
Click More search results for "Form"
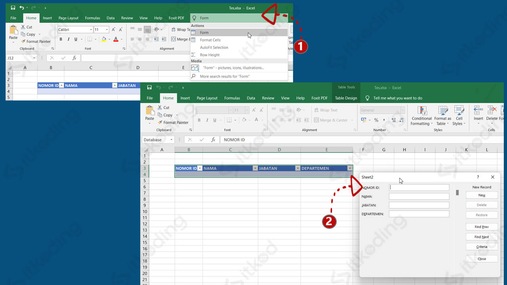(x=239, y=76)
